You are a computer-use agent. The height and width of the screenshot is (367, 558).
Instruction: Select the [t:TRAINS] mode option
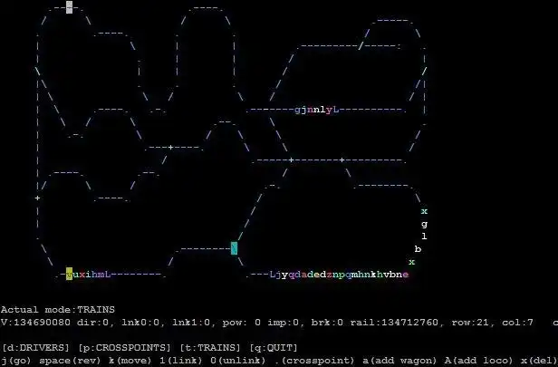click(x=212, y=347)
